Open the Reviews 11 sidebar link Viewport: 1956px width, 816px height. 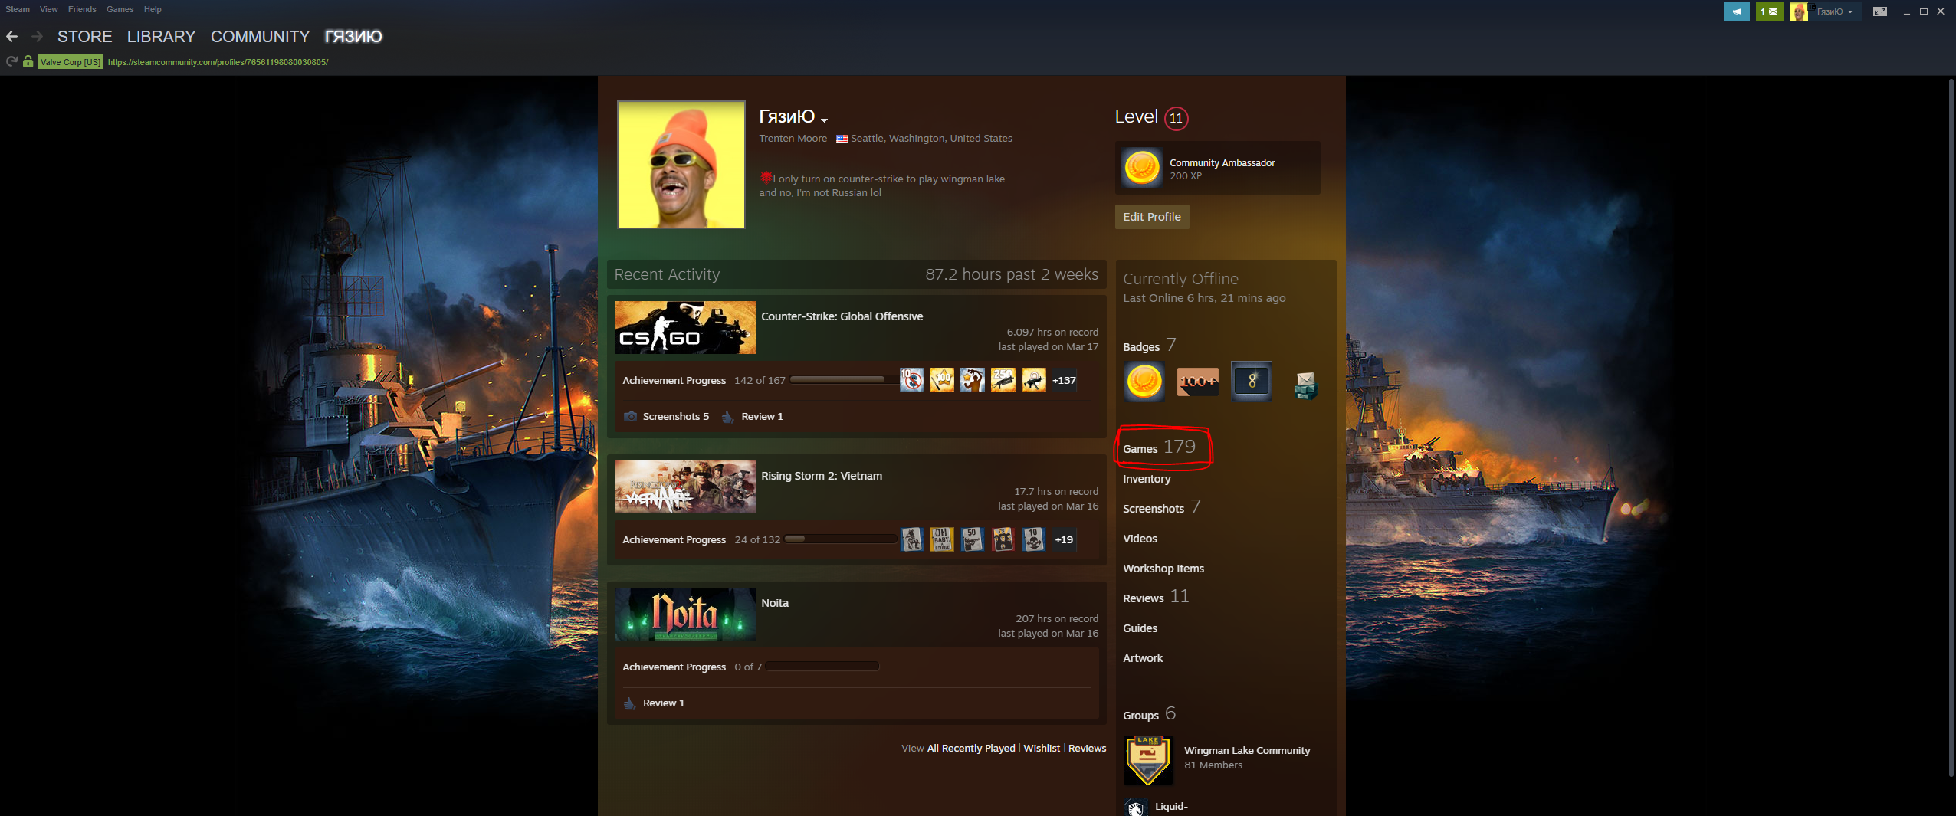click(1156, 597)
